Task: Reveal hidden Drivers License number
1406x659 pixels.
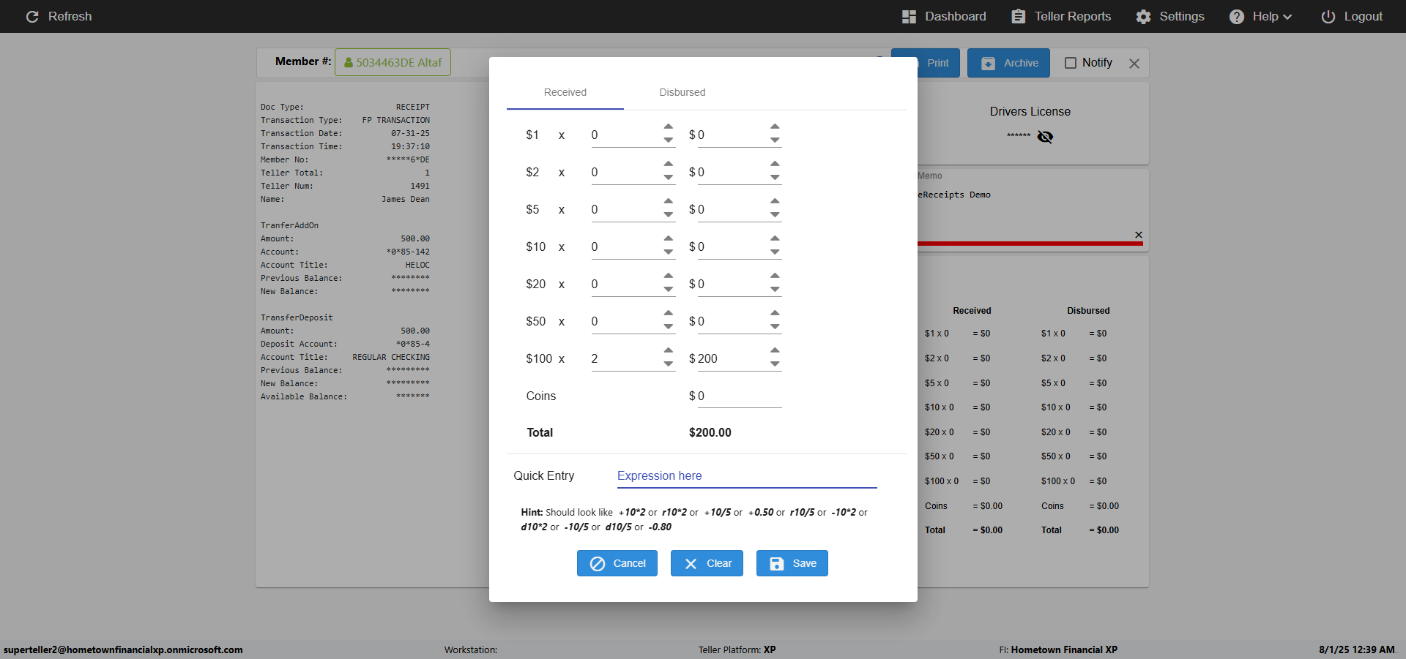Action: [1045, 136]
